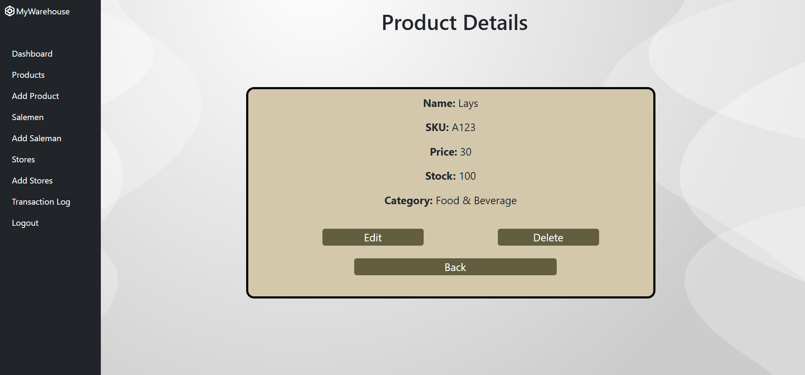Click the product name Lays
Image resolution: width=805 pixels, height=375 pixels.
pos(468,104)
